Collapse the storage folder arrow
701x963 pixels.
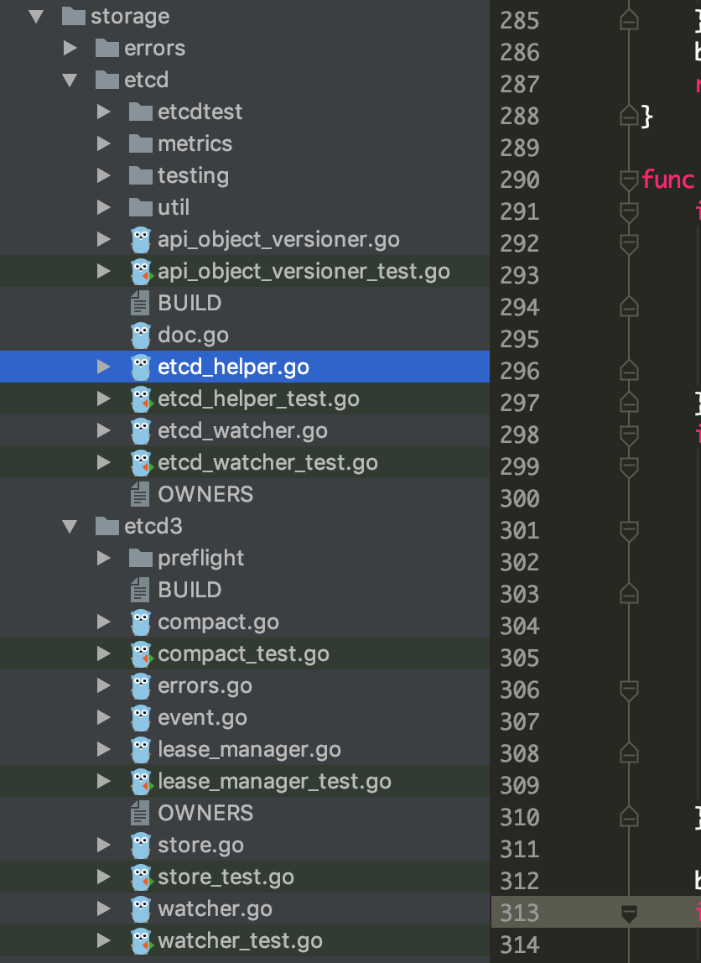click(36, 17)
